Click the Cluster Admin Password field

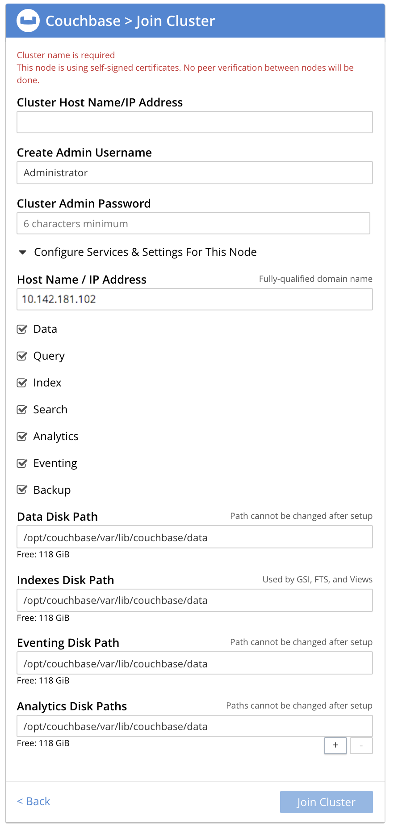tap(193, 223)
